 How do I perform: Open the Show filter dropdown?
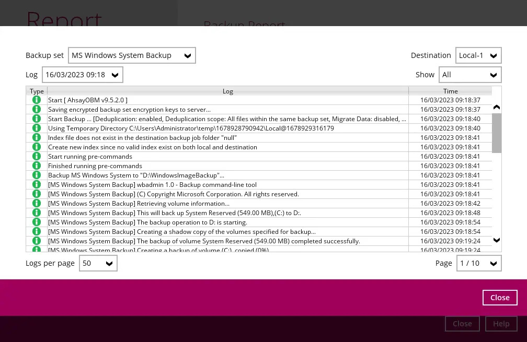click(x=469, y=75)
